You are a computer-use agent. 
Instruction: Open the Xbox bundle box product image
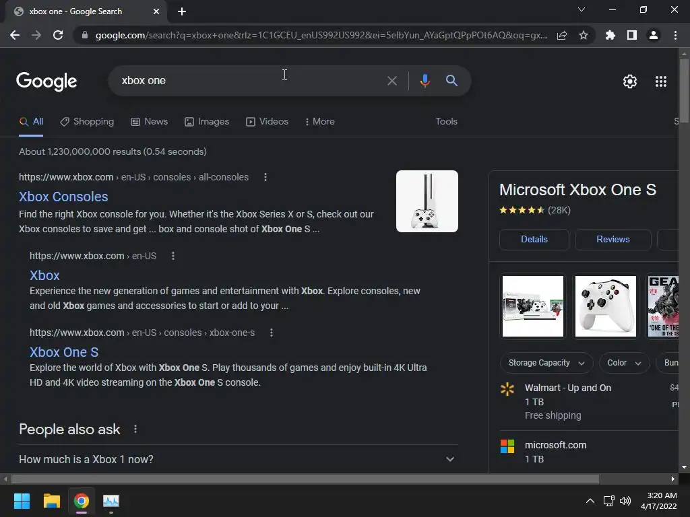[x=533, y=306]
